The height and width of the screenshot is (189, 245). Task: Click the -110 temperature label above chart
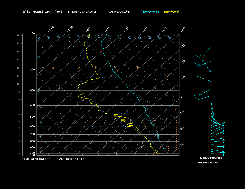point(51,29)
